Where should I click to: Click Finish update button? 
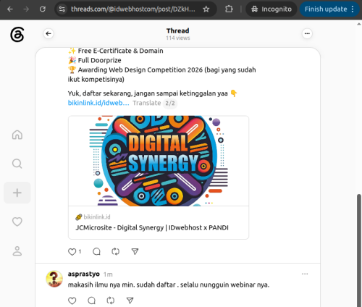pos(326,9)
